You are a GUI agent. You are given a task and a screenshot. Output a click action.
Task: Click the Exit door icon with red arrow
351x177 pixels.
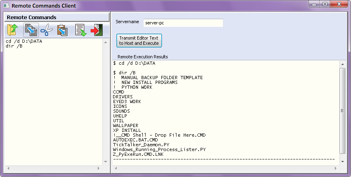[x=96, y=30]
